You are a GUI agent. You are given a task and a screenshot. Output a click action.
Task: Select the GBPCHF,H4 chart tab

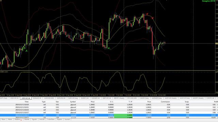pos(107,98)
